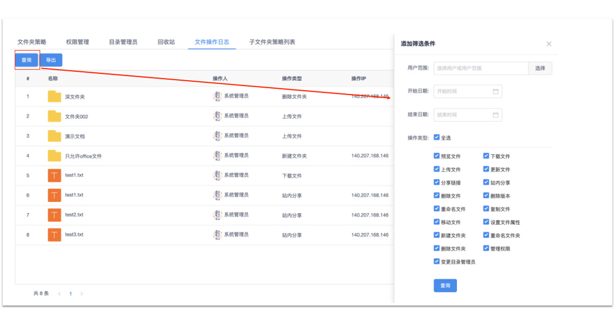Click the 文件夹002 folder icon
616x327 pixels.
tap(54, 117)
